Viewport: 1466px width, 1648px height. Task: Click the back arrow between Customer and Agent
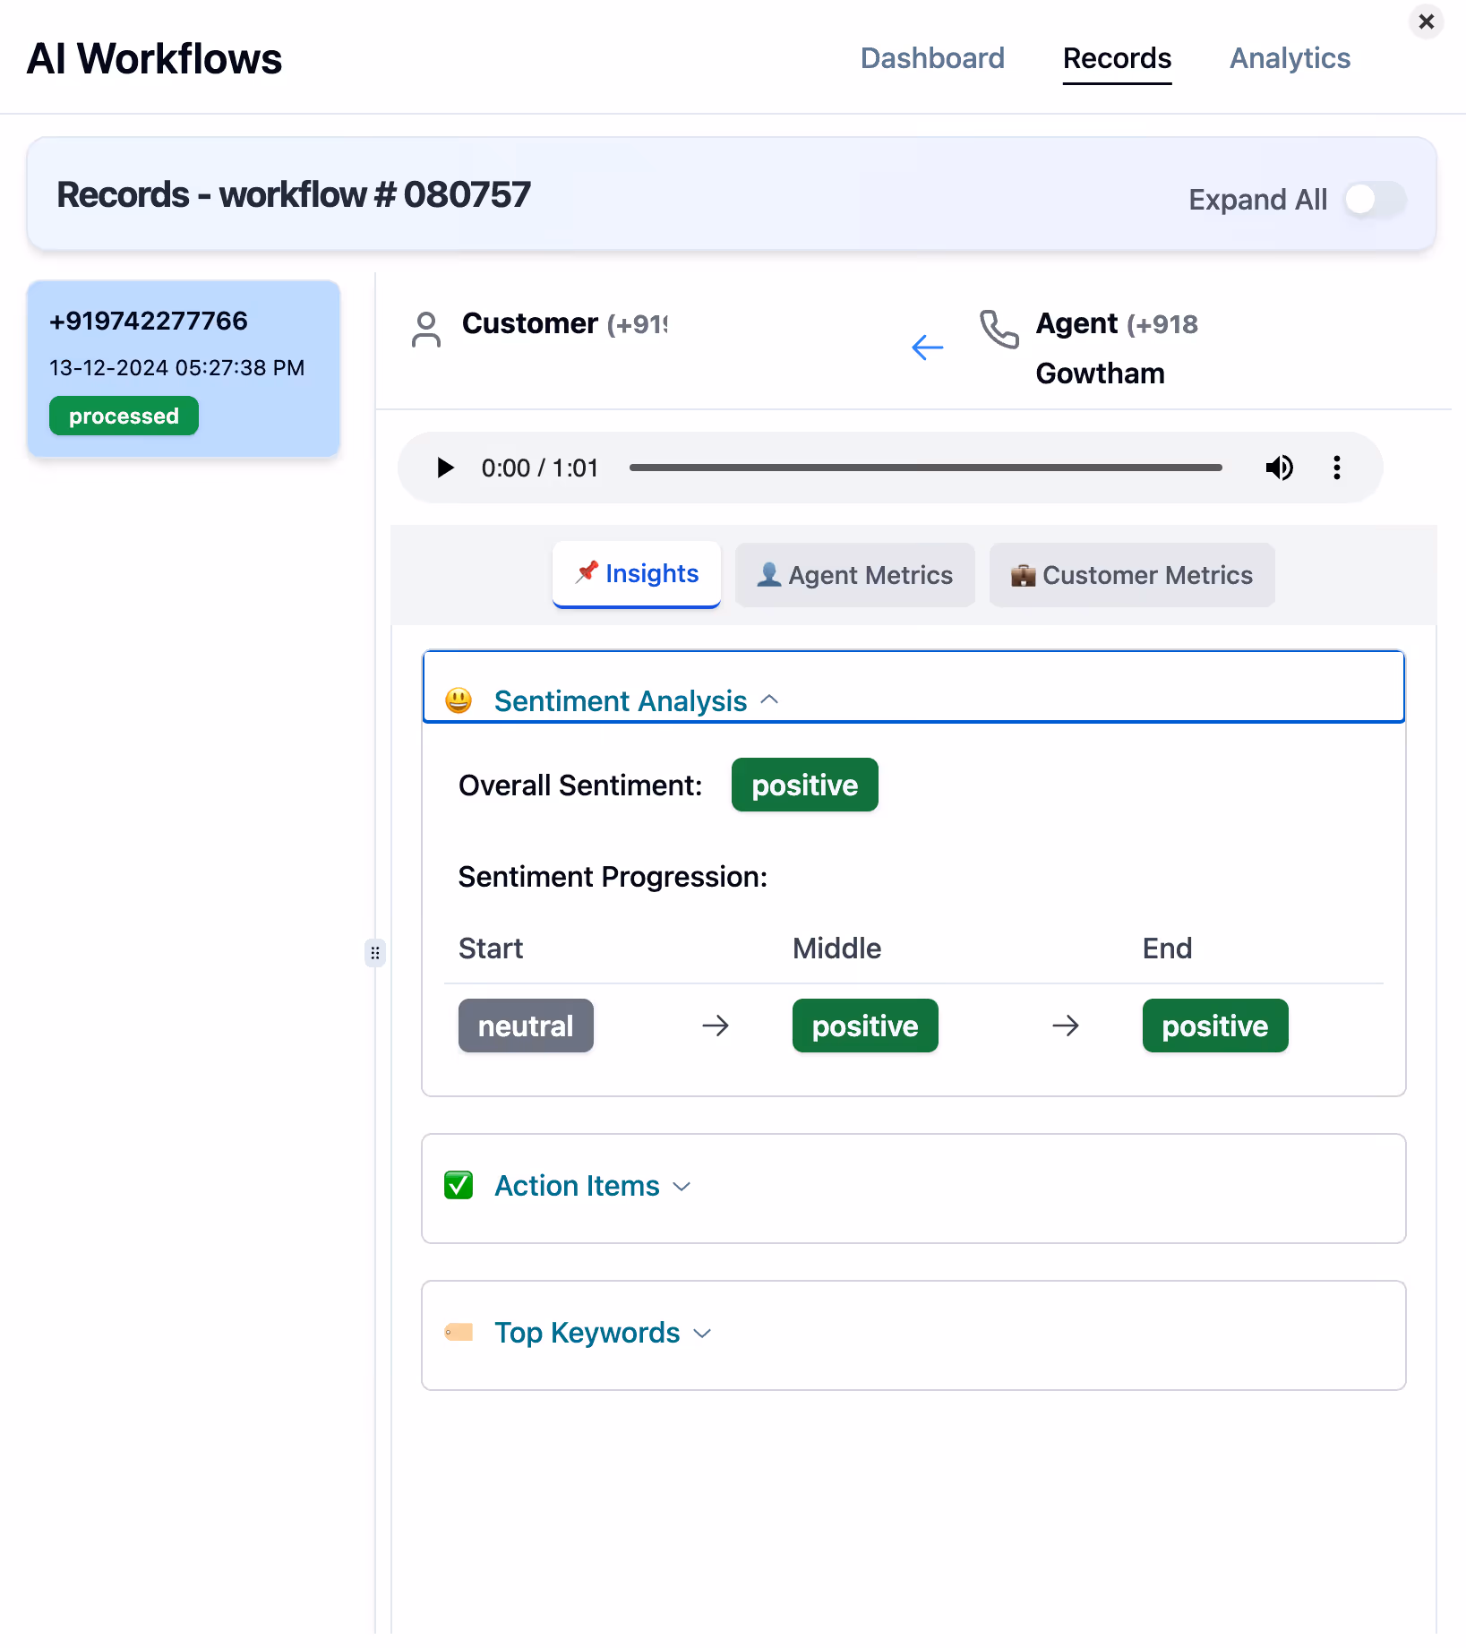[927, 348]
